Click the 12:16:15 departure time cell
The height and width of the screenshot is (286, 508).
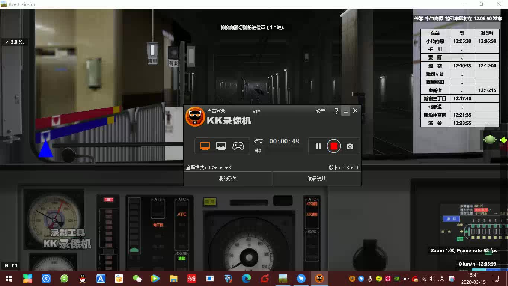point(487,90)
